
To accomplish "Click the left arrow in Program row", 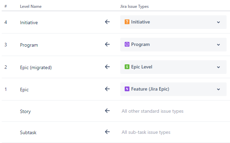I will 107,44.
